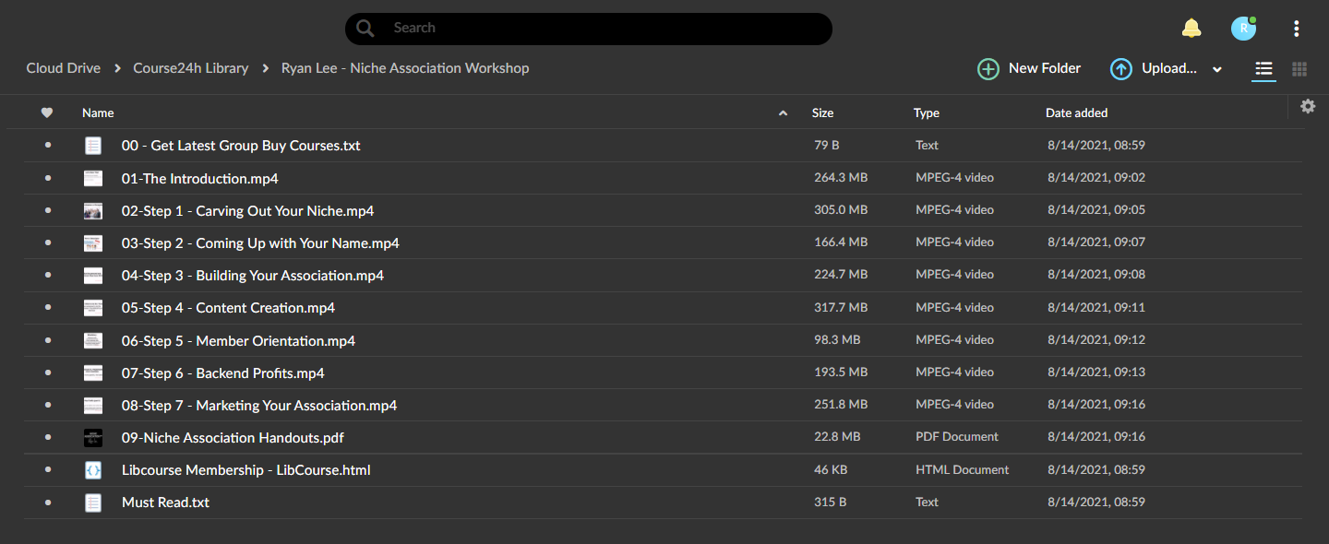
Task: Click thumbnail of 02-Step 1 Carving Out Your Niche
Action: click(93, 211)
